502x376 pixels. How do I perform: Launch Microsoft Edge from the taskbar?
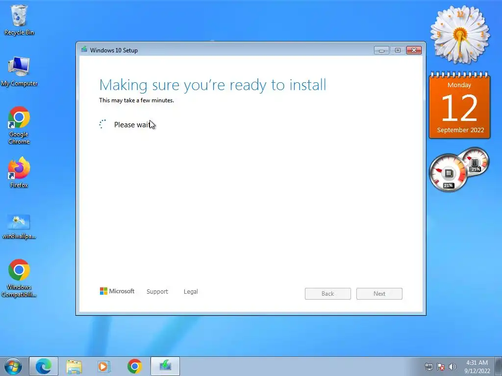(44, 366)
